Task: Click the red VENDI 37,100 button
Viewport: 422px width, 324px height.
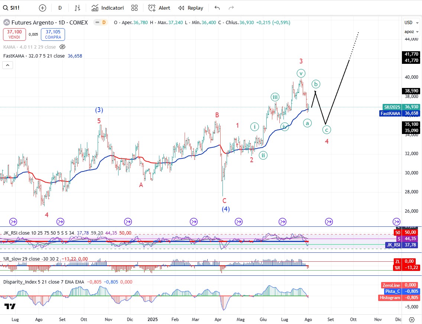Action: click(x=14, y=35)
